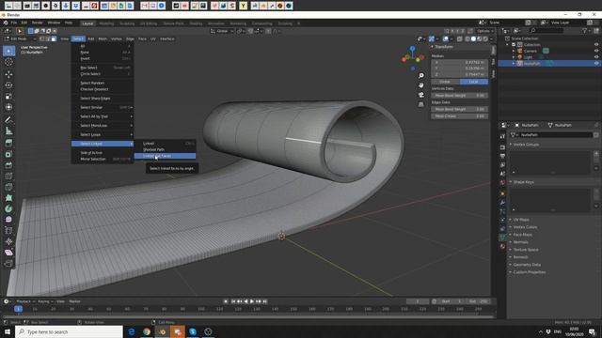
Task: Switch the transform orientation to Local
Action: click(474, 82)
